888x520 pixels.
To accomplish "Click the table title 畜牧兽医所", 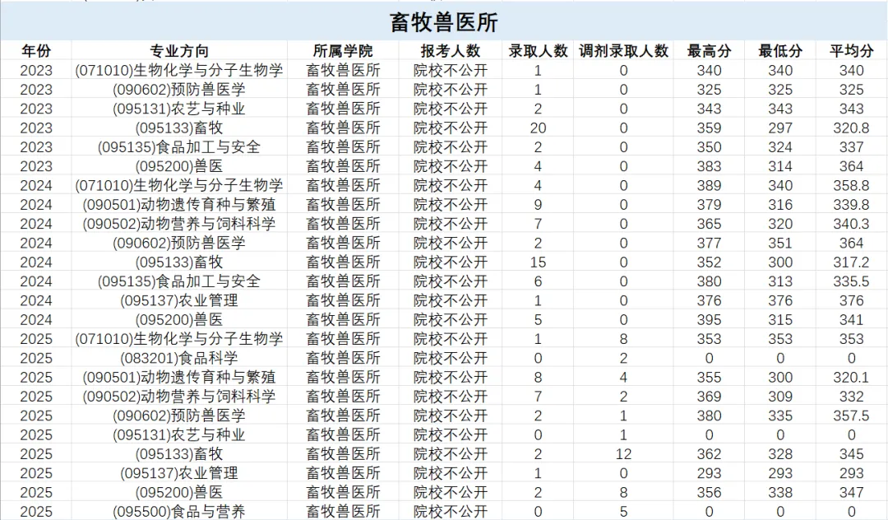I will [444, 23].
